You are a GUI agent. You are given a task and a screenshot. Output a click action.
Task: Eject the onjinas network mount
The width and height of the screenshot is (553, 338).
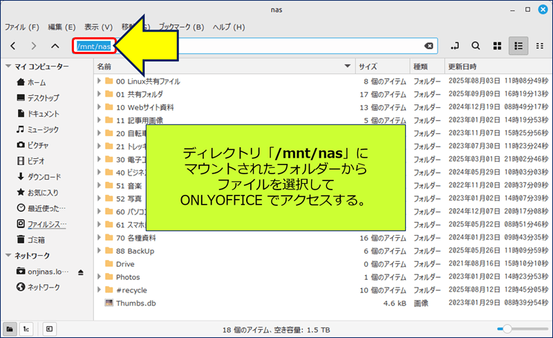80,272
